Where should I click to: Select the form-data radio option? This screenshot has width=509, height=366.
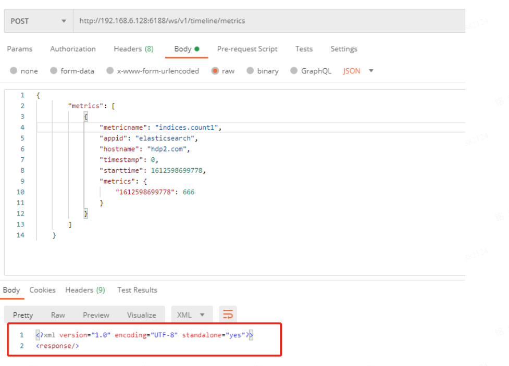coord(54,71)
